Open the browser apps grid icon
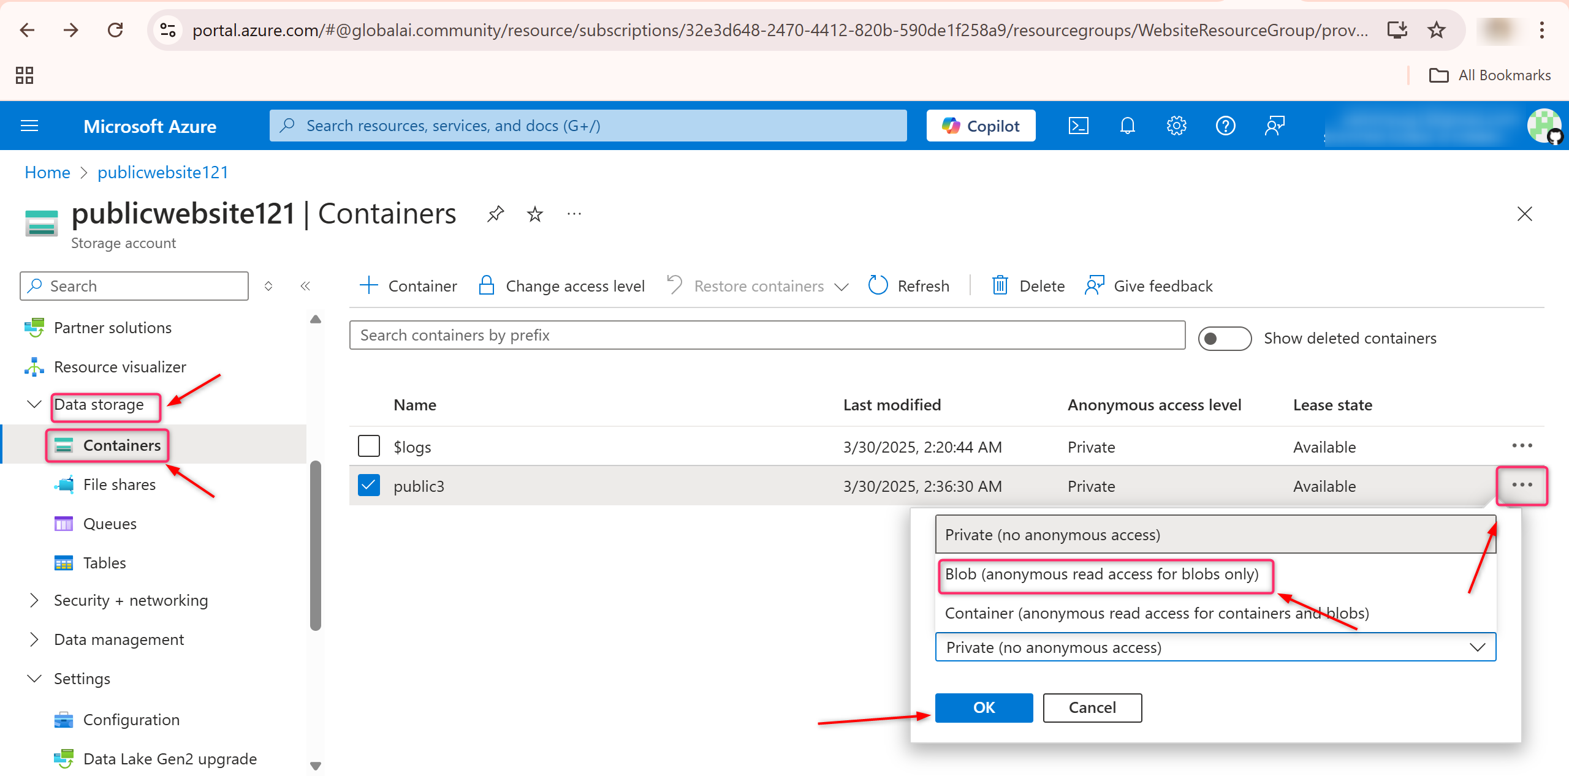The width and height of the screenshot is (1569, 776). click(x=25, y=75)
